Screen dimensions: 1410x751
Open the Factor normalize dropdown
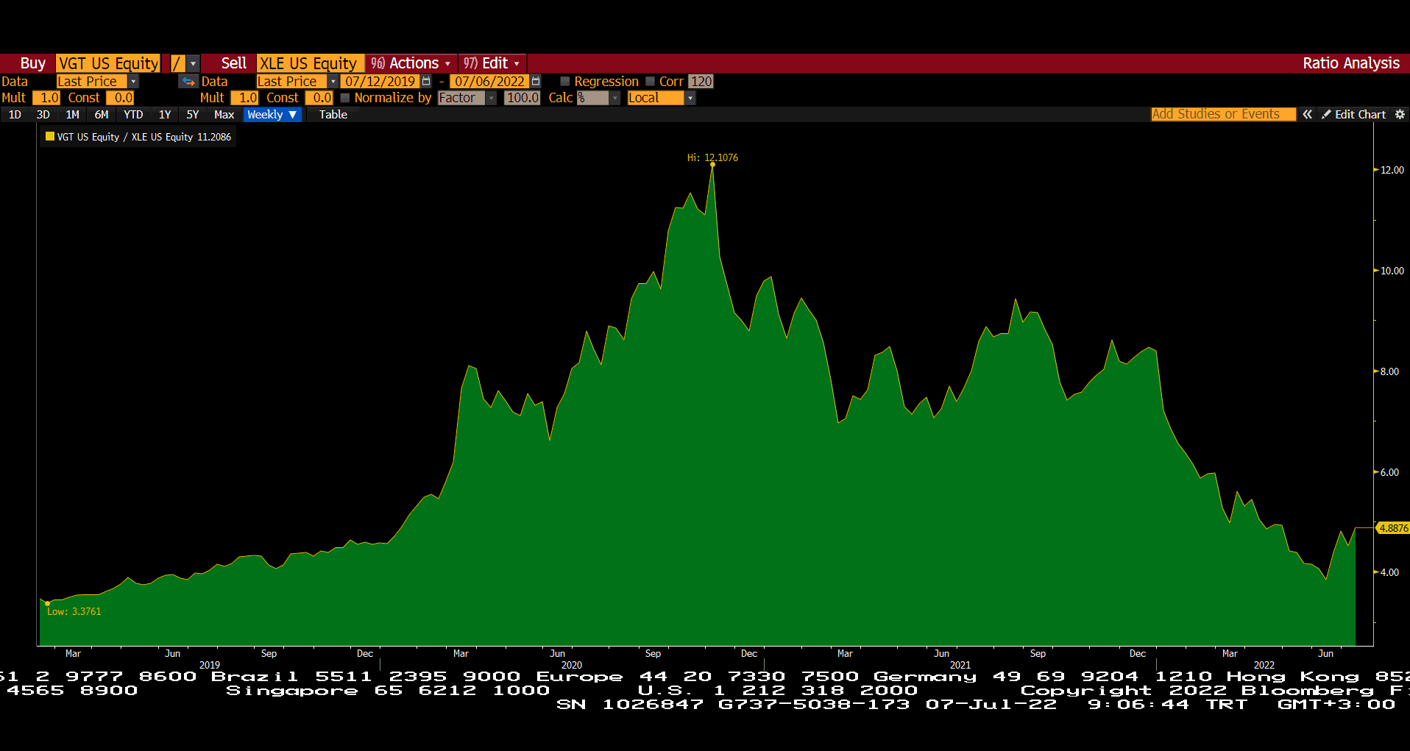point(491,98)
